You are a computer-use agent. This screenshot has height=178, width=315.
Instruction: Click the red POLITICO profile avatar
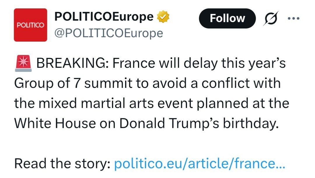[x=30, y=25]
